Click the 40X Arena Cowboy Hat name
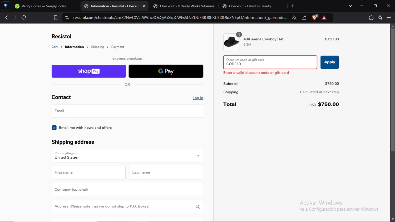 (263, 39)
